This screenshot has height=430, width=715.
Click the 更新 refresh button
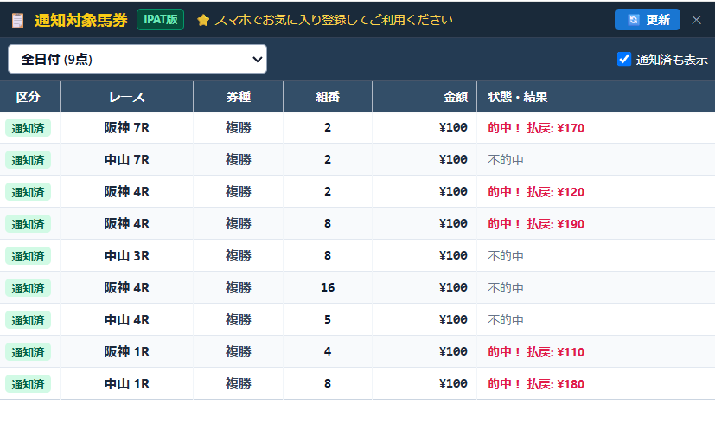tap(647, 20)
